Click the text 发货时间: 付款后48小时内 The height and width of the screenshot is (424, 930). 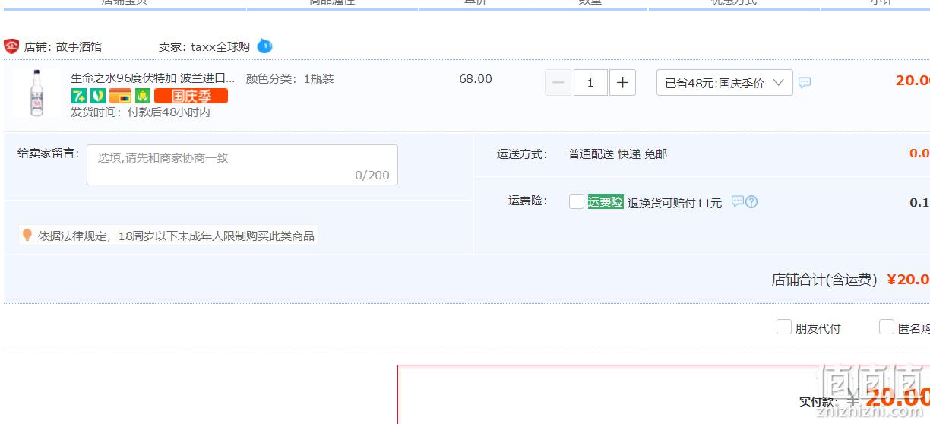click(x=141, y=112)
